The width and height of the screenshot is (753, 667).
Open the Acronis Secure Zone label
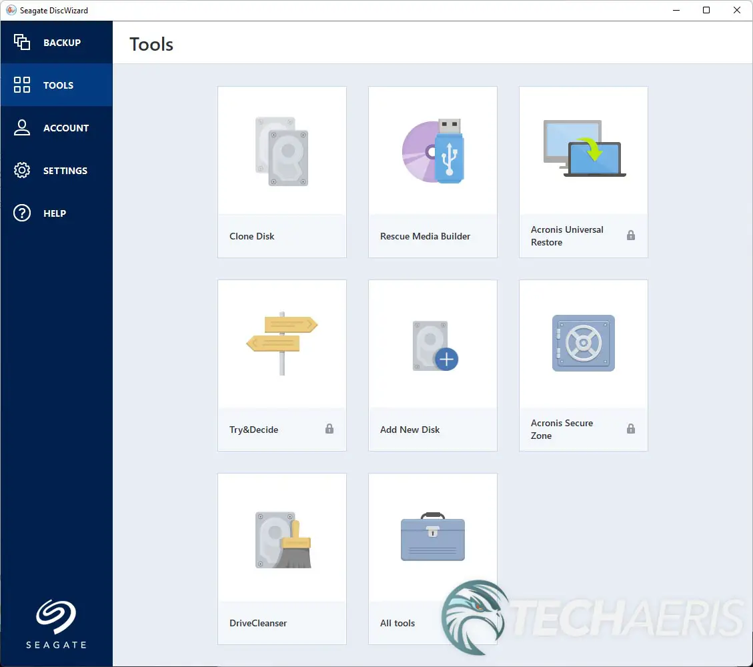pos(562,430)
